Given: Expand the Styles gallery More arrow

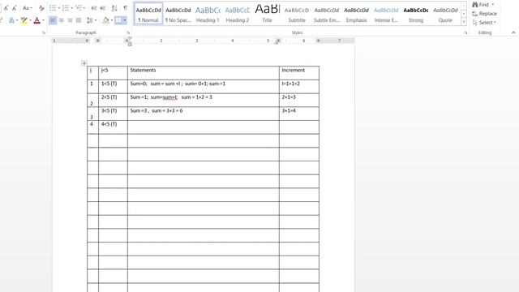Looking at the screenshot, I should tap(464, 22).
